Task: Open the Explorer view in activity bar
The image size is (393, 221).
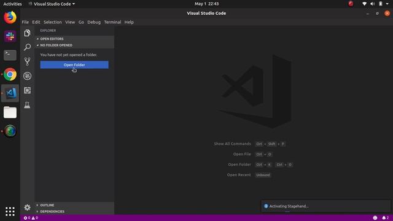Action: point(27,33)
